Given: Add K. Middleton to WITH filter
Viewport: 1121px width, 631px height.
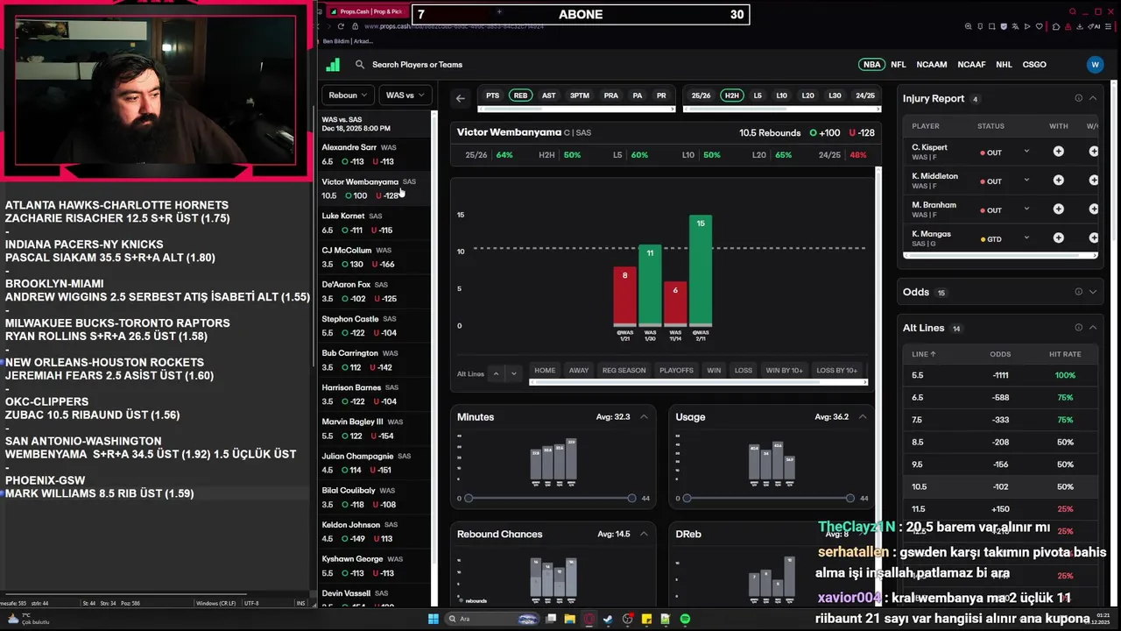Looking at the screenshot, I should tap(1059, 181).
